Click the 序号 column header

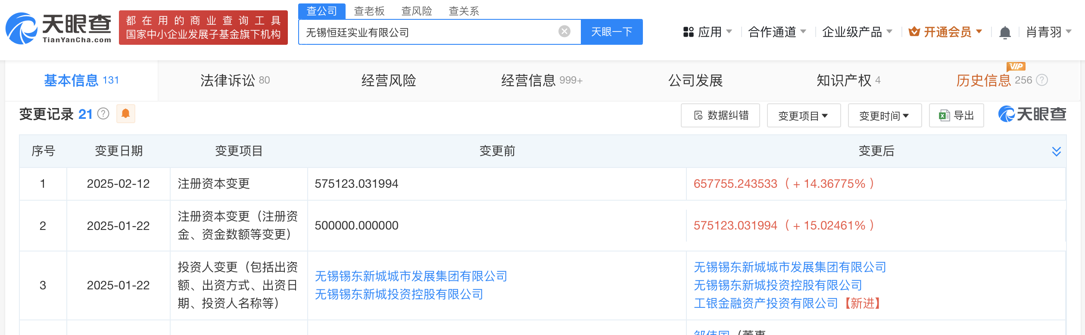(x=43, y=151)
